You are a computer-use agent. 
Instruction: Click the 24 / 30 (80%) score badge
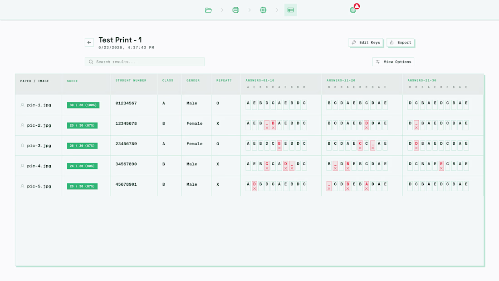(x=82, y=166)
